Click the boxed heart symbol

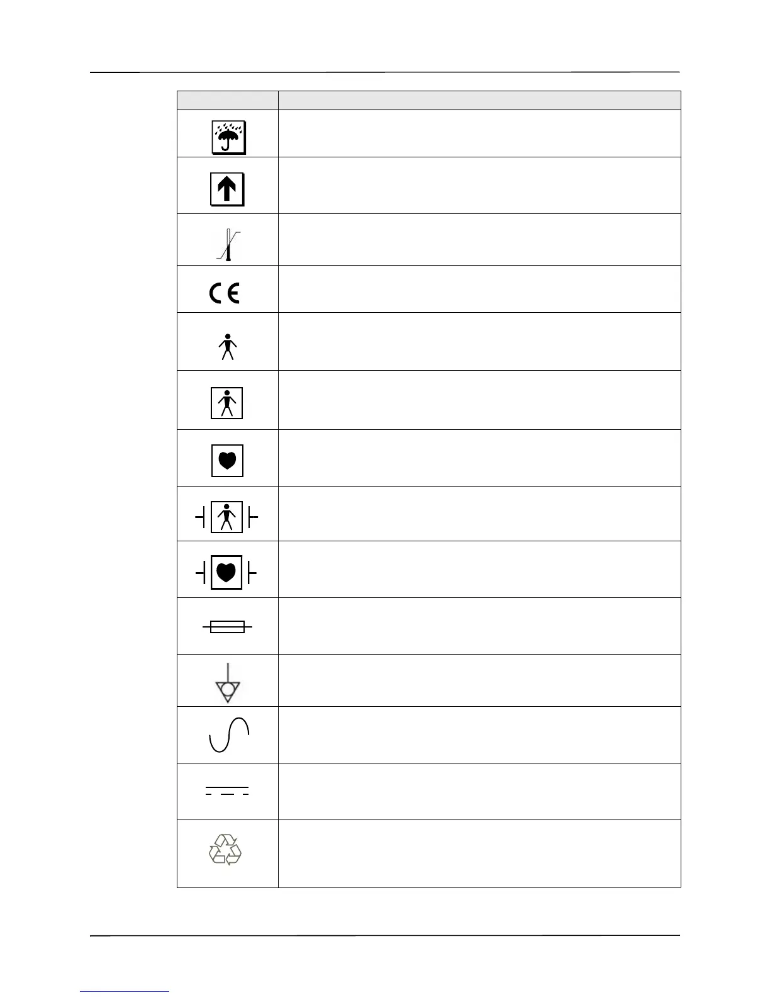coord(227,460)
